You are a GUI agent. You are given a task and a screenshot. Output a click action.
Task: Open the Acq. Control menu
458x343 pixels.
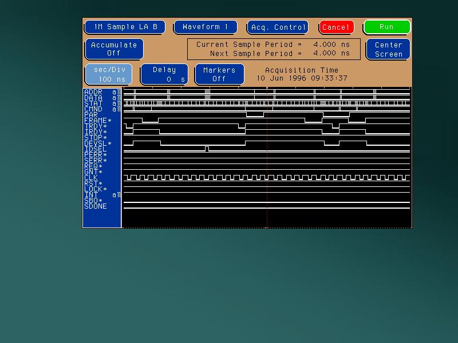278,27
